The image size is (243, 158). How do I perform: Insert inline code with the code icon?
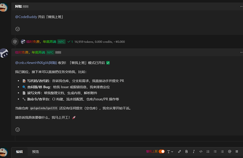pyautogui.click(x=201, y=152)
